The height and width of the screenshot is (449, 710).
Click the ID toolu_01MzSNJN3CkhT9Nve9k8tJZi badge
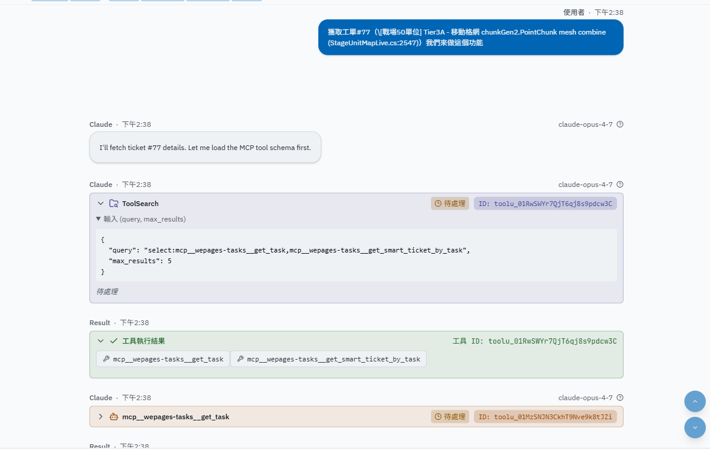[545, 416]
